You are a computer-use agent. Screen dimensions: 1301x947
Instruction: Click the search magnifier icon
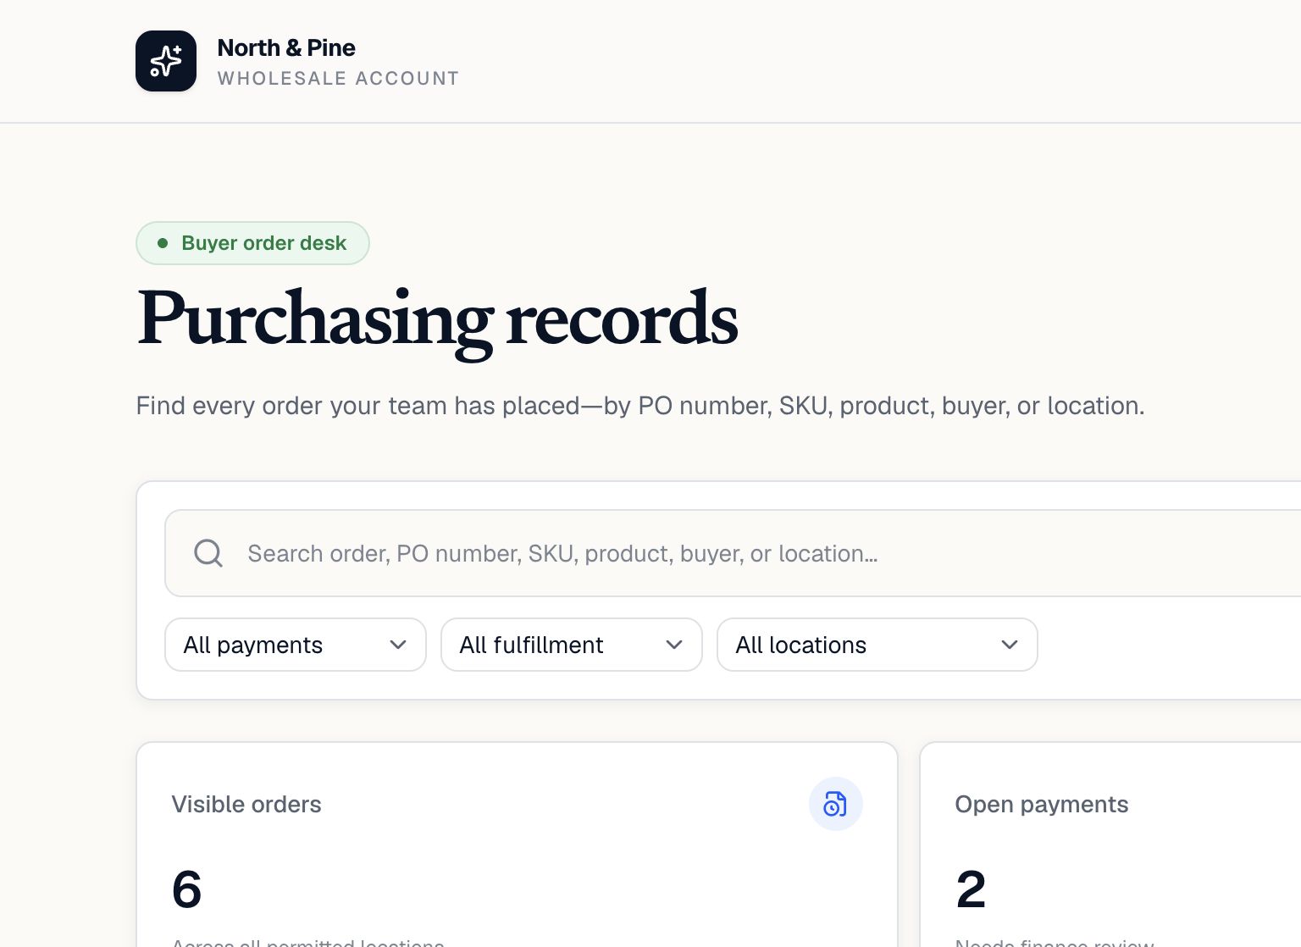[208, 553]
